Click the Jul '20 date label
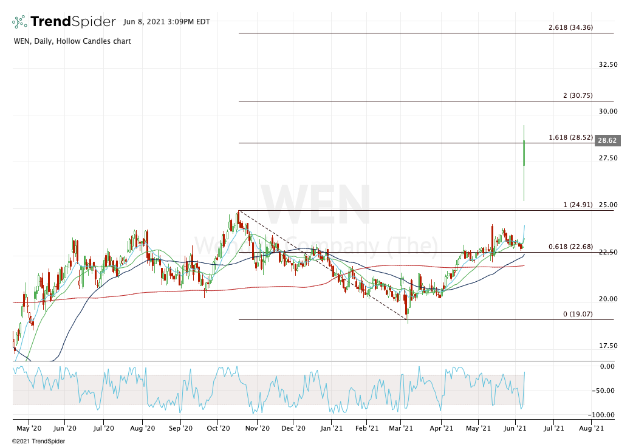Screen dimensions: 633x447 pyautogui.click(x=104, y=428)
